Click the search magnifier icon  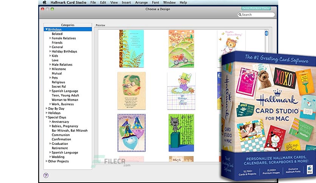[x=240, y=15]
